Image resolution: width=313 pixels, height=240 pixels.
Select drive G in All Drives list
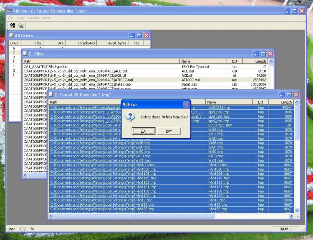click(14, 70)
